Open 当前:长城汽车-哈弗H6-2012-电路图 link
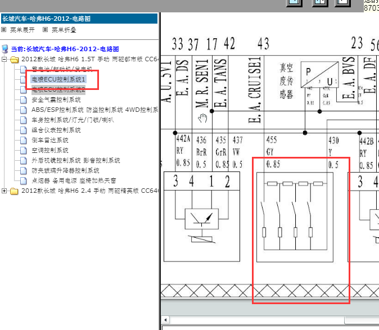 (65, 49)
